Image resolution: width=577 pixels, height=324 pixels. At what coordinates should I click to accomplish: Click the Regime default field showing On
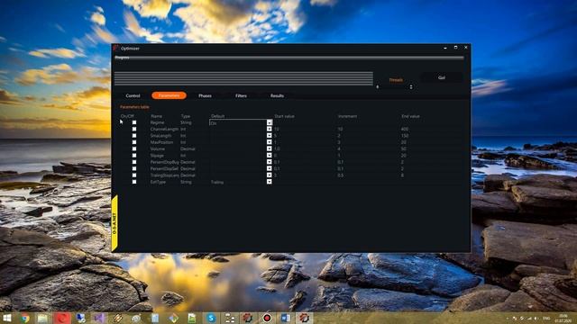click(238, 122)
